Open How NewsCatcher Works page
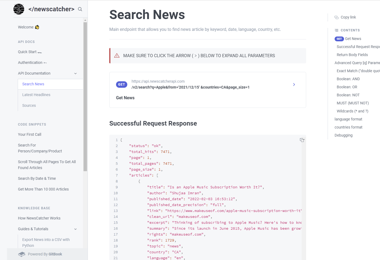 pos(39,218)
